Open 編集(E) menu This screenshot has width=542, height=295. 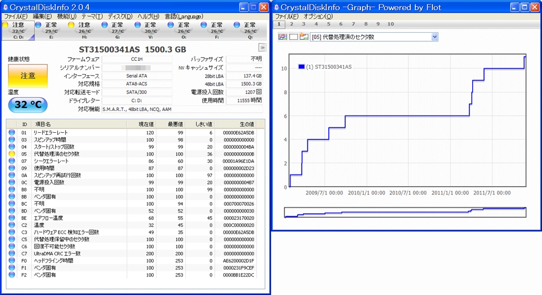(x=42, y=16)
